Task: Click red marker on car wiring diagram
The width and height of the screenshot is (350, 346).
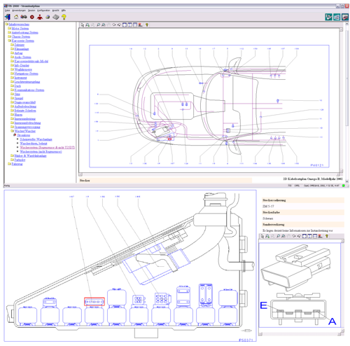Action: [169, 139]
